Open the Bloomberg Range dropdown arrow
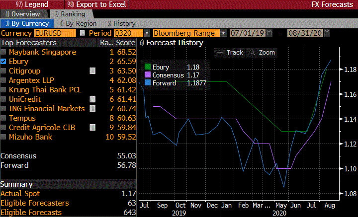Image resolution: width=358 pixels, height=217 pixels. [223, 33]
